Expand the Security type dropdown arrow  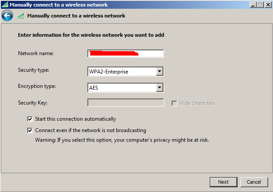pos(159,71)
